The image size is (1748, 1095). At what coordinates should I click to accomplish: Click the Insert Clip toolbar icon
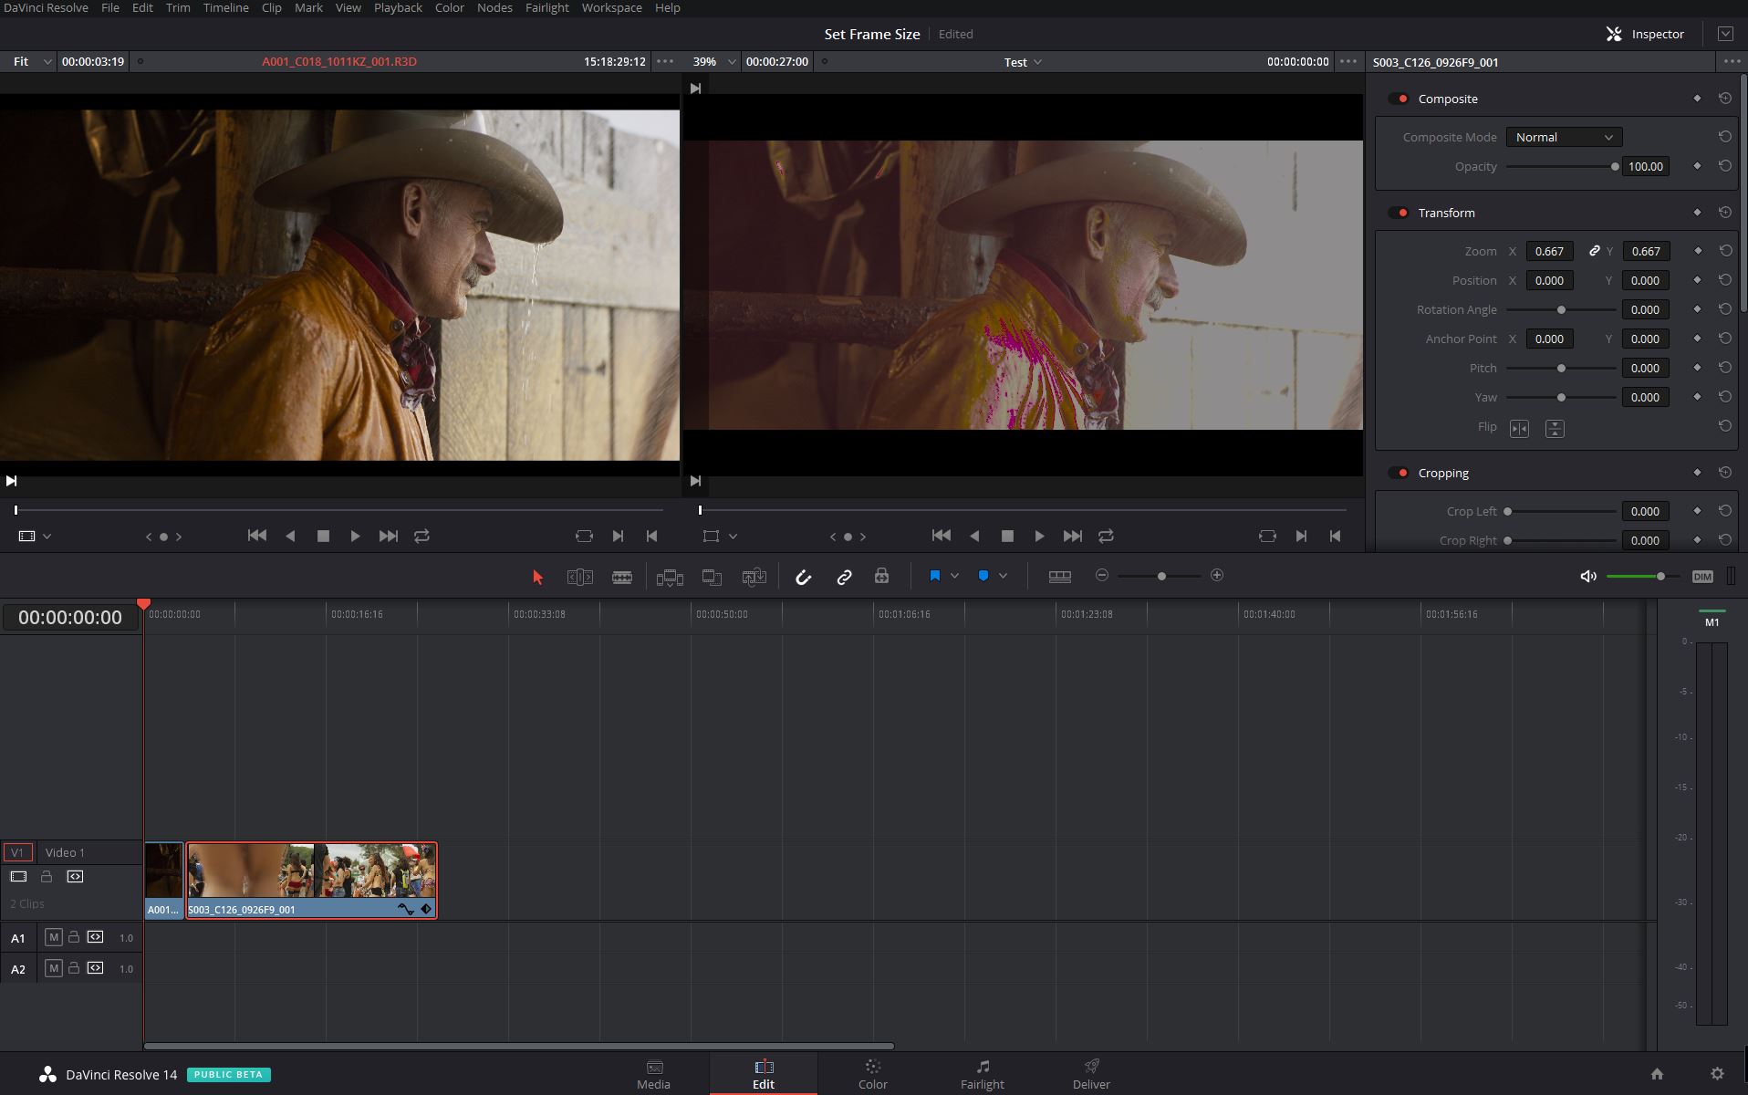coord(670,577)
